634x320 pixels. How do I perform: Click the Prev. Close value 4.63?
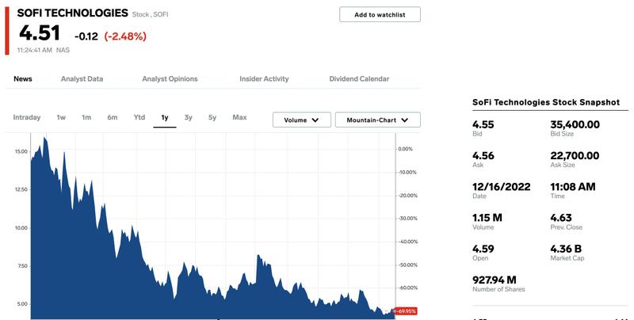click(x=561, y=218)
